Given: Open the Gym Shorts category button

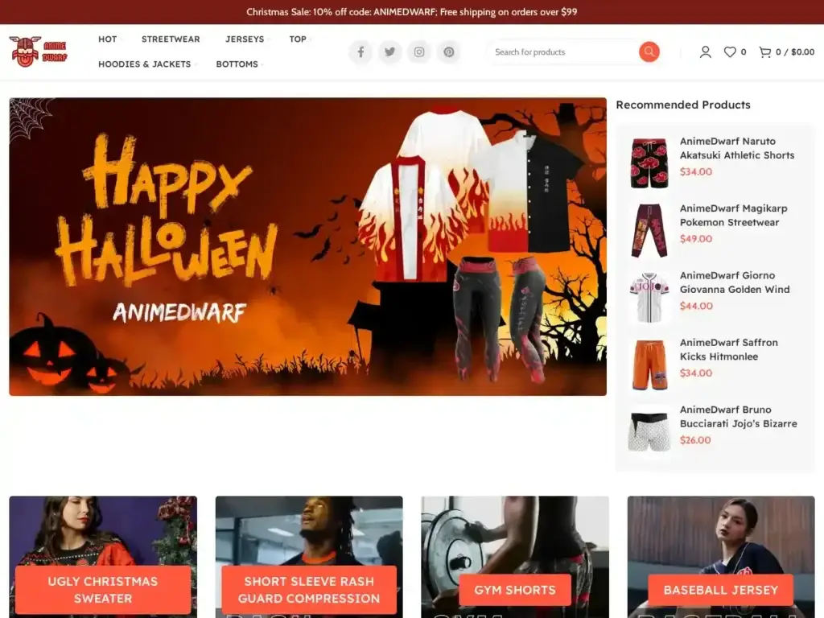Looking at the screenshot, I should pyautogui.click(x=515, y=590).
